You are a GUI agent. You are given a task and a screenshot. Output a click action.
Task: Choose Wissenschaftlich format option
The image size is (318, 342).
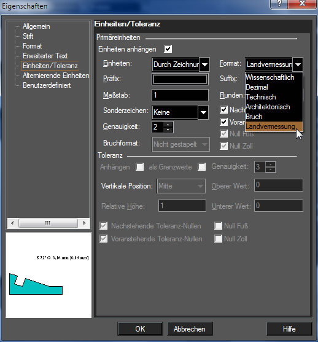(x=274, y=77)
